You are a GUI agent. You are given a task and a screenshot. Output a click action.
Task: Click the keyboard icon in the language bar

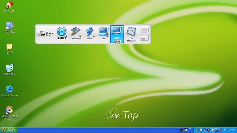(x=181, y=130)
